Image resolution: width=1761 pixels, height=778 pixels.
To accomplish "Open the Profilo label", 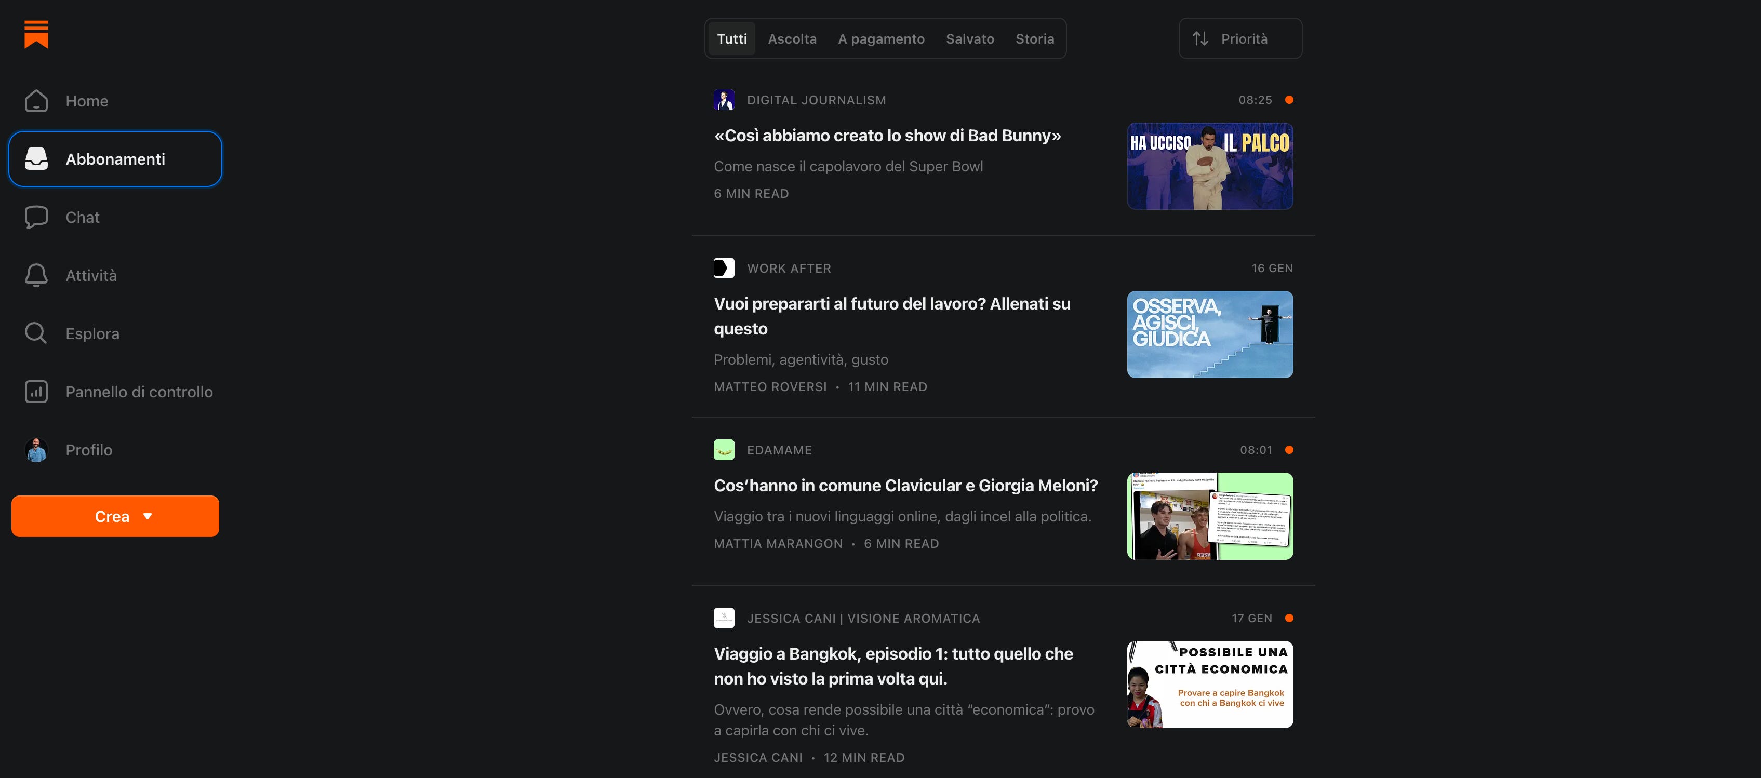I will tap(89, 450).
